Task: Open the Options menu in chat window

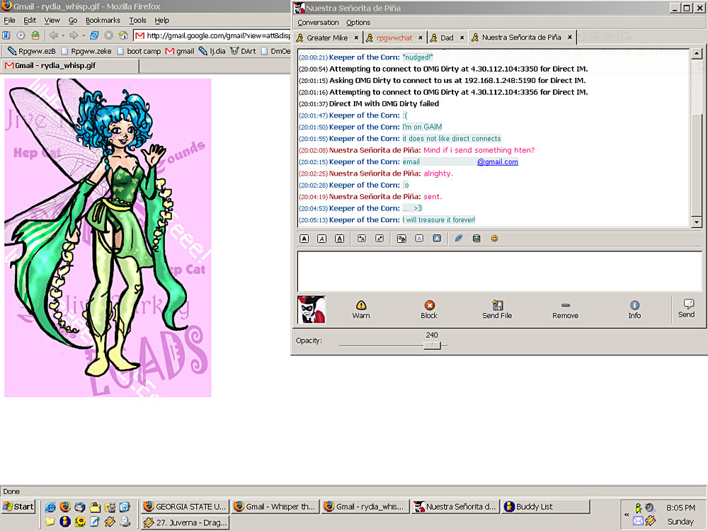Action: pyautogui.click(x=358, y=23)
